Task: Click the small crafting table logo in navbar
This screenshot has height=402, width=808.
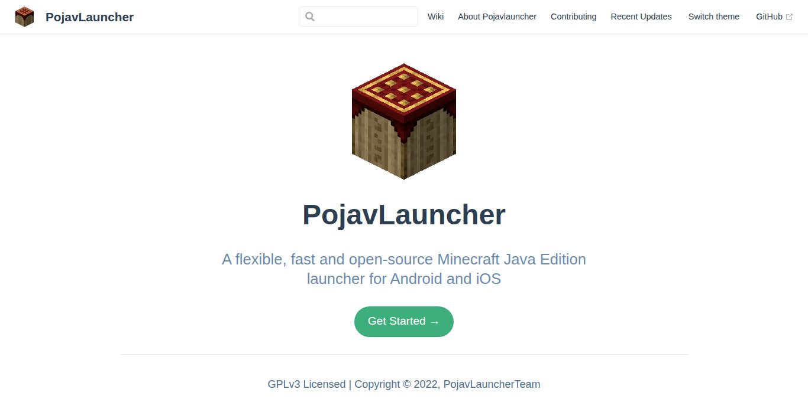Action: pyautogui.click(x=24, y=17)
